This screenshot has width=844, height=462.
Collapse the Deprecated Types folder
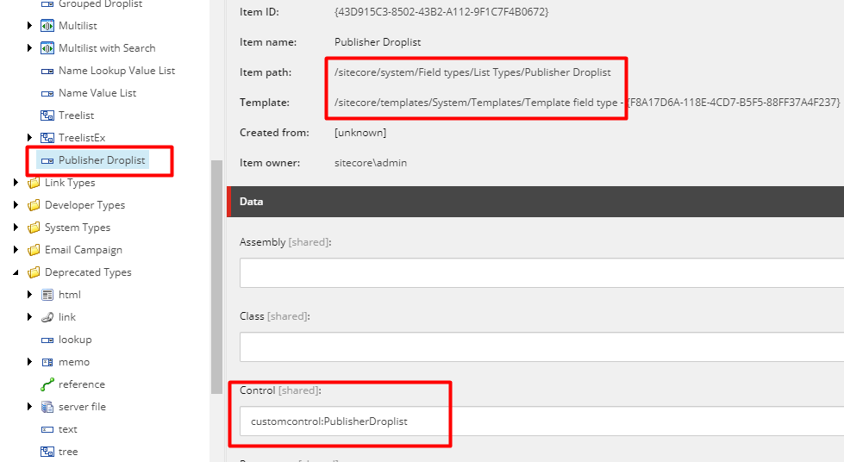pyautogui.click(x=16, y=272)
